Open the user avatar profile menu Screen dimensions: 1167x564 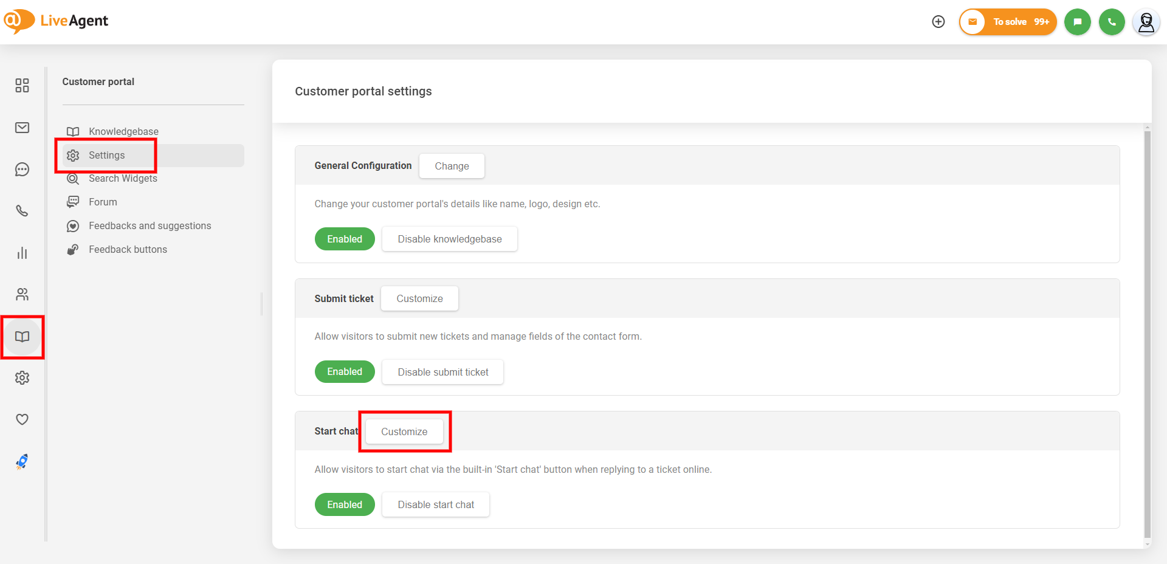1146,22
